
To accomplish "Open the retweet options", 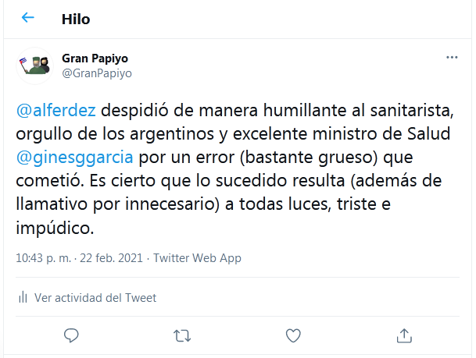I will [182, 335].
